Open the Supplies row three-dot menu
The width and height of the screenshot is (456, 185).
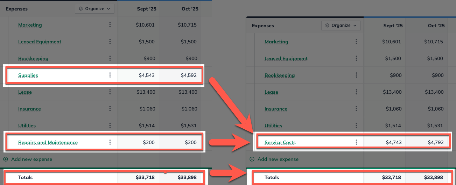110,75
